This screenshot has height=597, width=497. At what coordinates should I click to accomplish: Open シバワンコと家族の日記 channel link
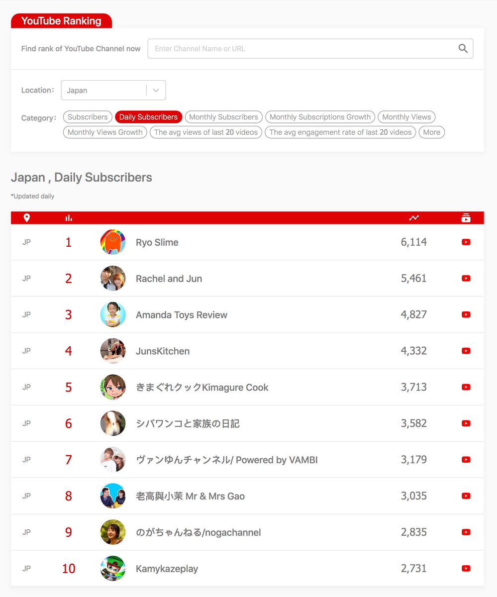188,424
